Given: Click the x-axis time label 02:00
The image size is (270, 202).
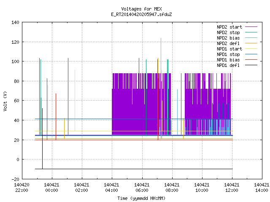Looking at the screenshot, I should coord(81,190).
